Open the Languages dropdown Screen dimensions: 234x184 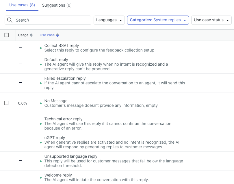pos(109,20)
